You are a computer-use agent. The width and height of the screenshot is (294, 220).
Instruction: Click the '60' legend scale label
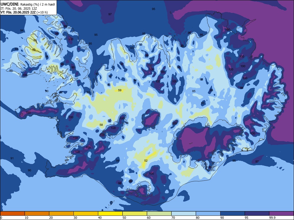point(149,218)
